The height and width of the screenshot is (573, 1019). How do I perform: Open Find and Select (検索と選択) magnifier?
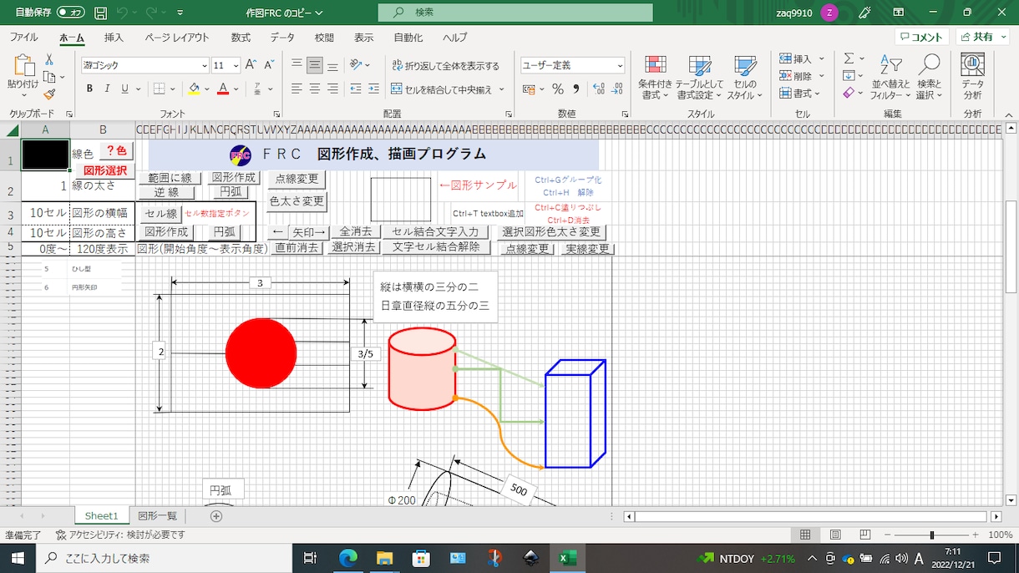(x=929, y=78)
